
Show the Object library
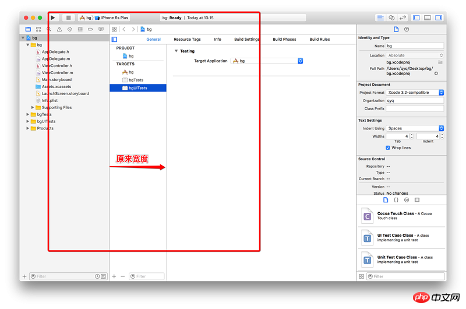click(x=407, y=200)
